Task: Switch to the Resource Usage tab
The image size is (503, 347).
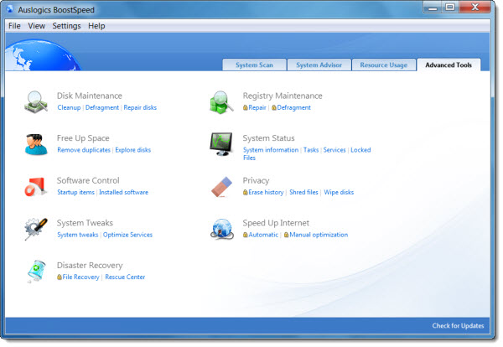Action: pyautogui.click(x=384, y=65)
